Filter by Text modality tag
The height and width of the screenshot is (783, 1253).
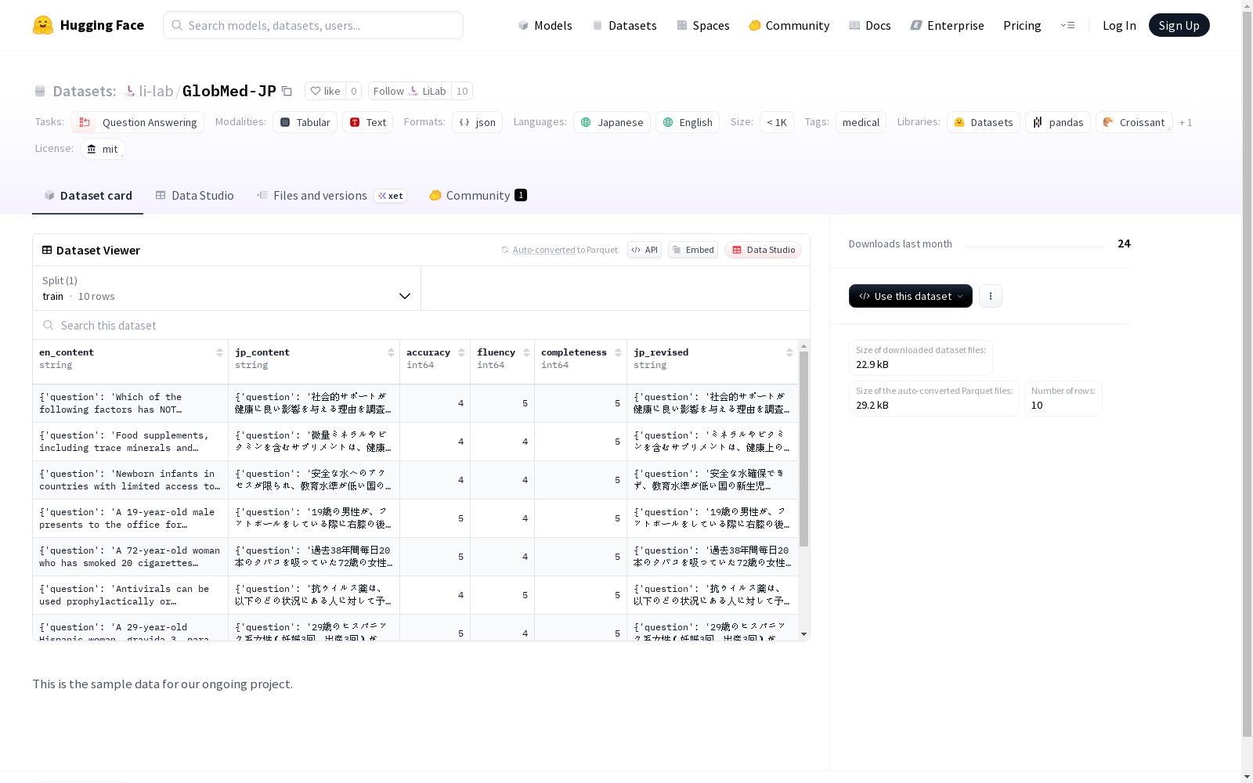[x=368, y=122]
